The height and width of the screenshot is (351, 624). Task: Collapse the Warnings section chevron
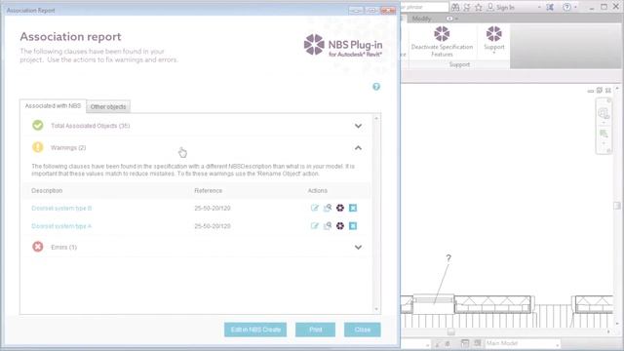358,147
